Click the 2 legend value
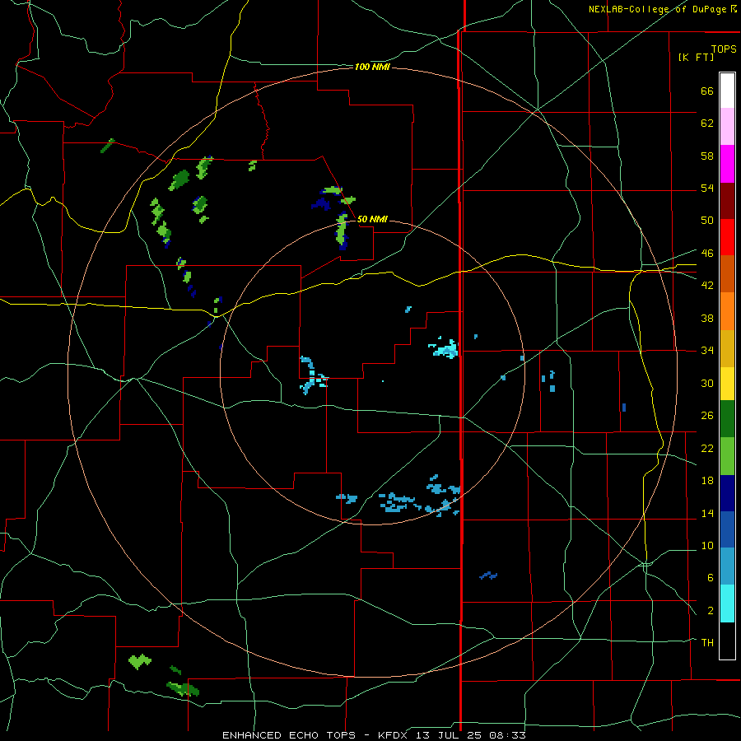The height and width of the screenshot is (741, 741). coord(711,611)
